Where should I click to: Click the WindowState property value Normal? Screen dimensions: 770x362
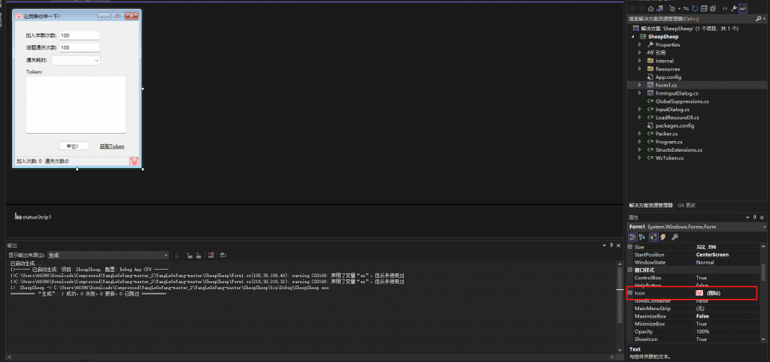coord(704,262)
